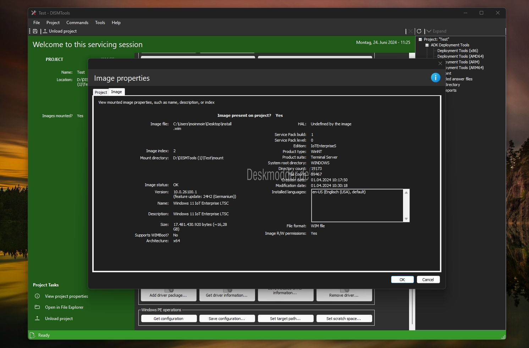Select the ADK Deployment Tools tree label
The width and height of the screenshot is (529, 348).
[450, 45]
